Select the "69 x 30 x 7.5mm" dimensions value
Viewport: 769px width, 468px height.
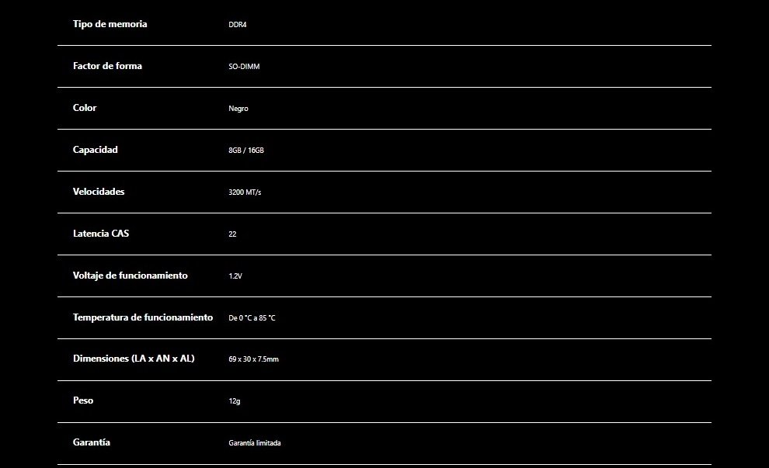coord(253,360)
